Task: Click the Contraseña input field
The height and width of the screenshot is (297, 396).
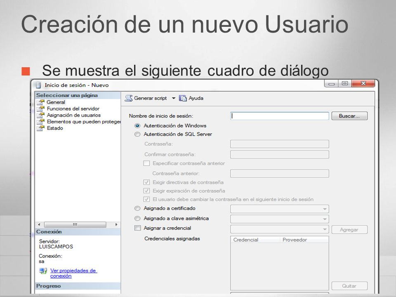Action: pyautogui.click(x=280, y=144)
